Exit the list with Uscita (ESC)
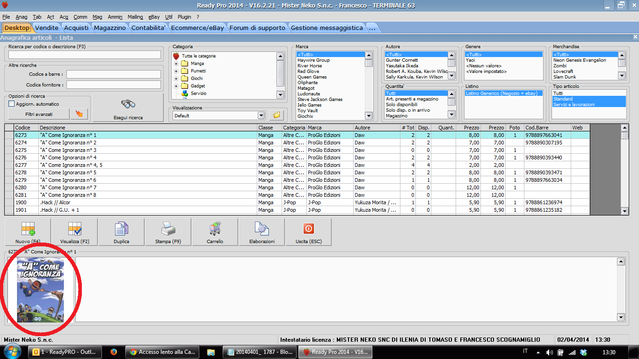The height and width of the screenshot is (359, 639). [308, 232]
